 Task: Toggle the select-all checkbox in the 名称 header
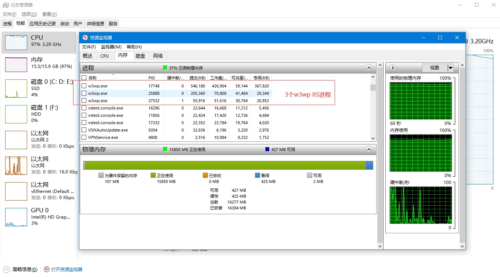[x=84, y=78]
